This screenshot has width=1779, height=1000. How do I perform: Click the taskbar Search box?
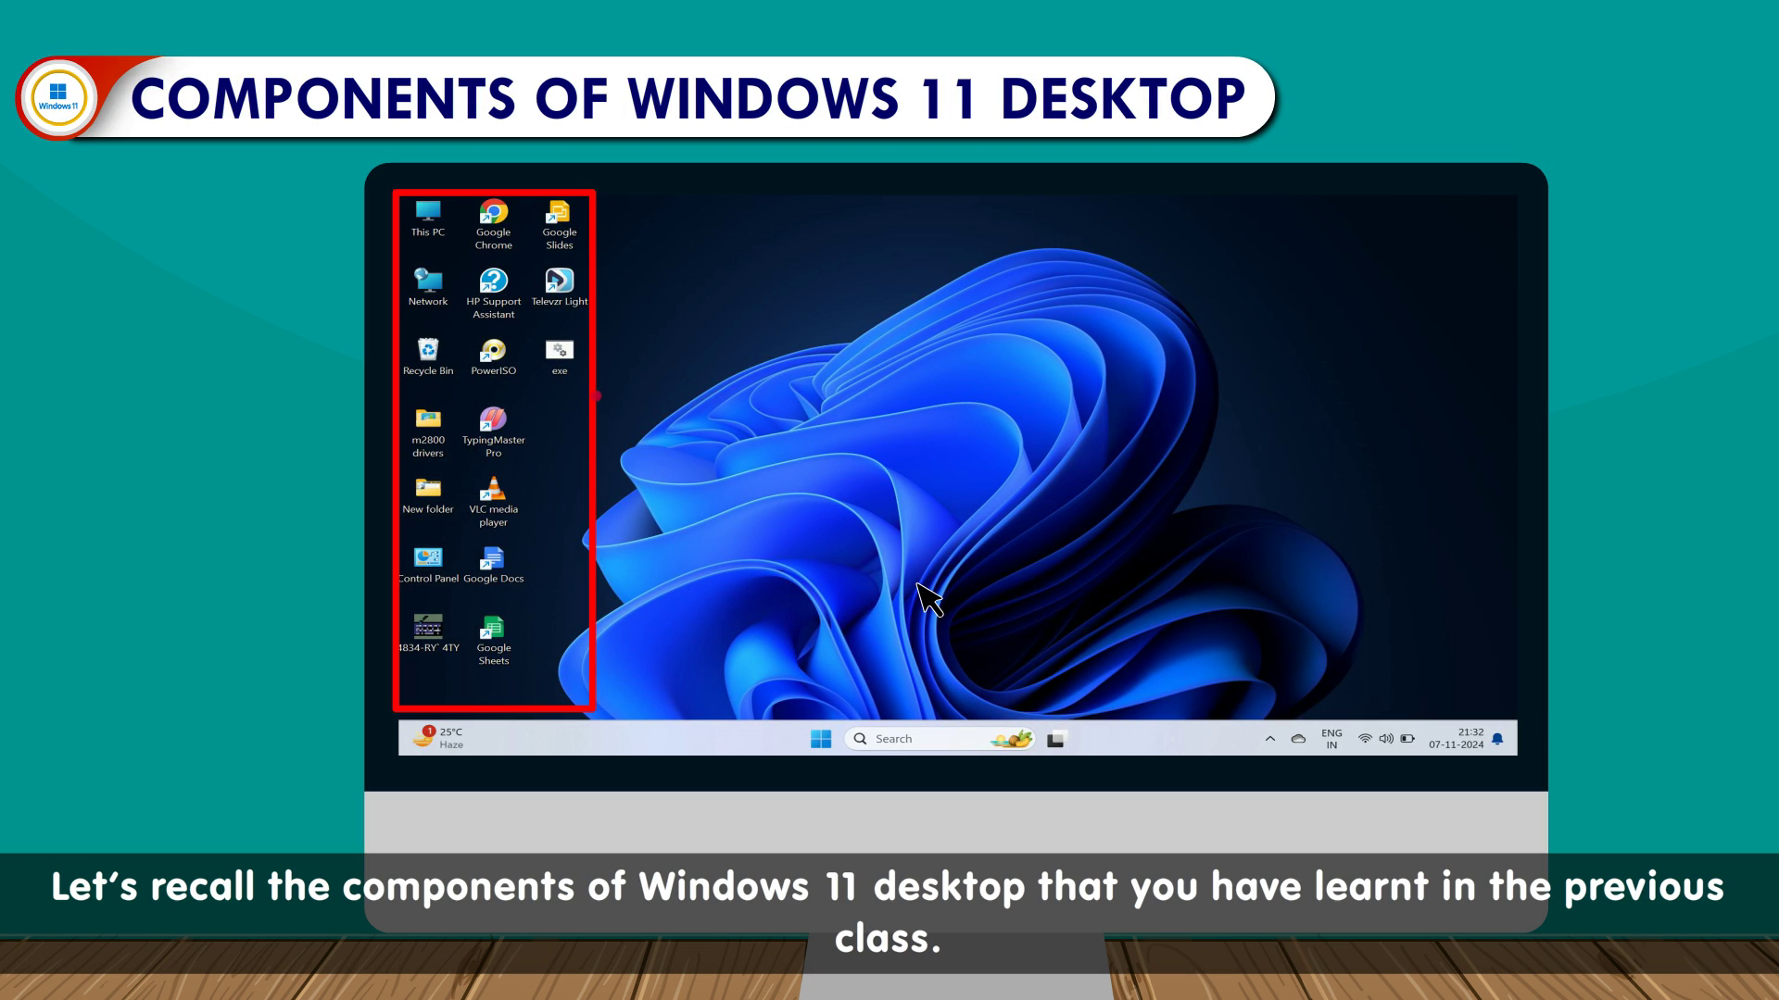click(x=927, y=739)
